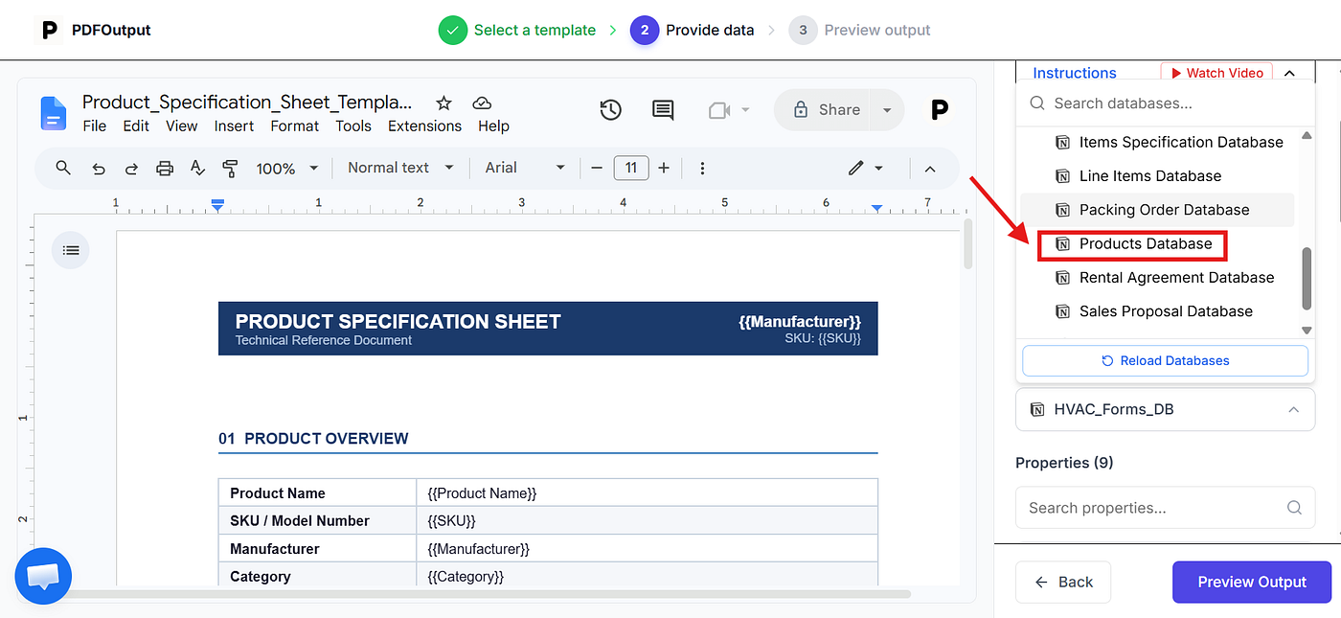Click the Share button
The height and width of the screenshot is (618, 1341).
coord(828,110)
